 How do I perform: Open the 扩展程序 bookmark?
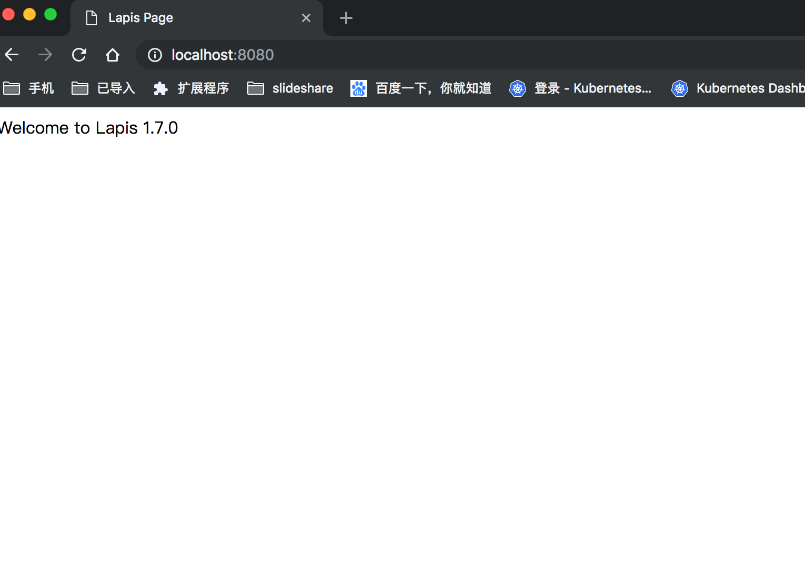(191, 88)
